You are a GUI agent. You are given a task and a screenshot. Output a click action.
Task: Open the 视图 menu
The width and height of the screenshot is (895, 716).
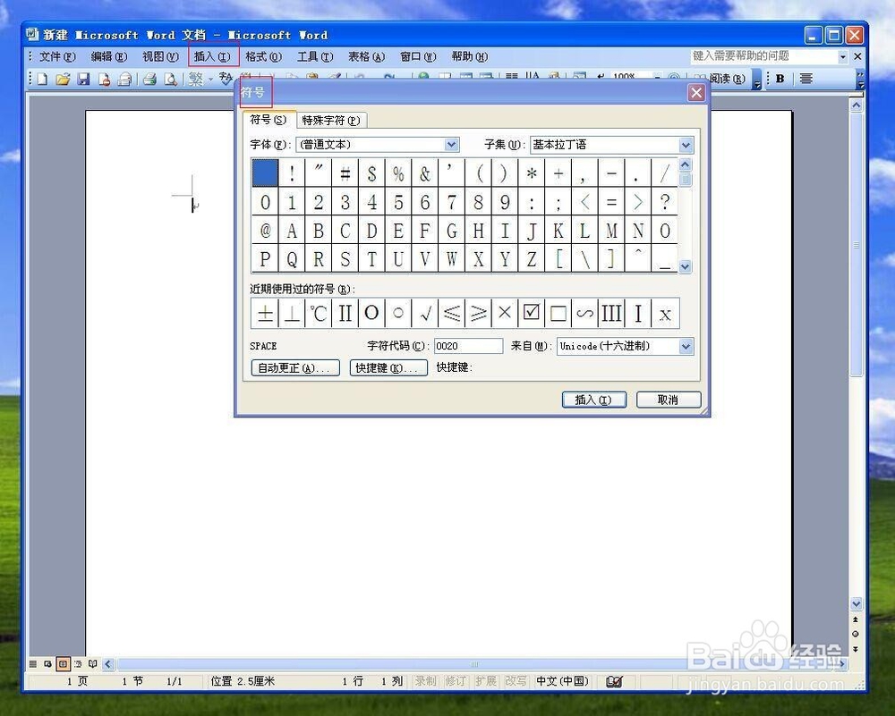pos(160,56)
